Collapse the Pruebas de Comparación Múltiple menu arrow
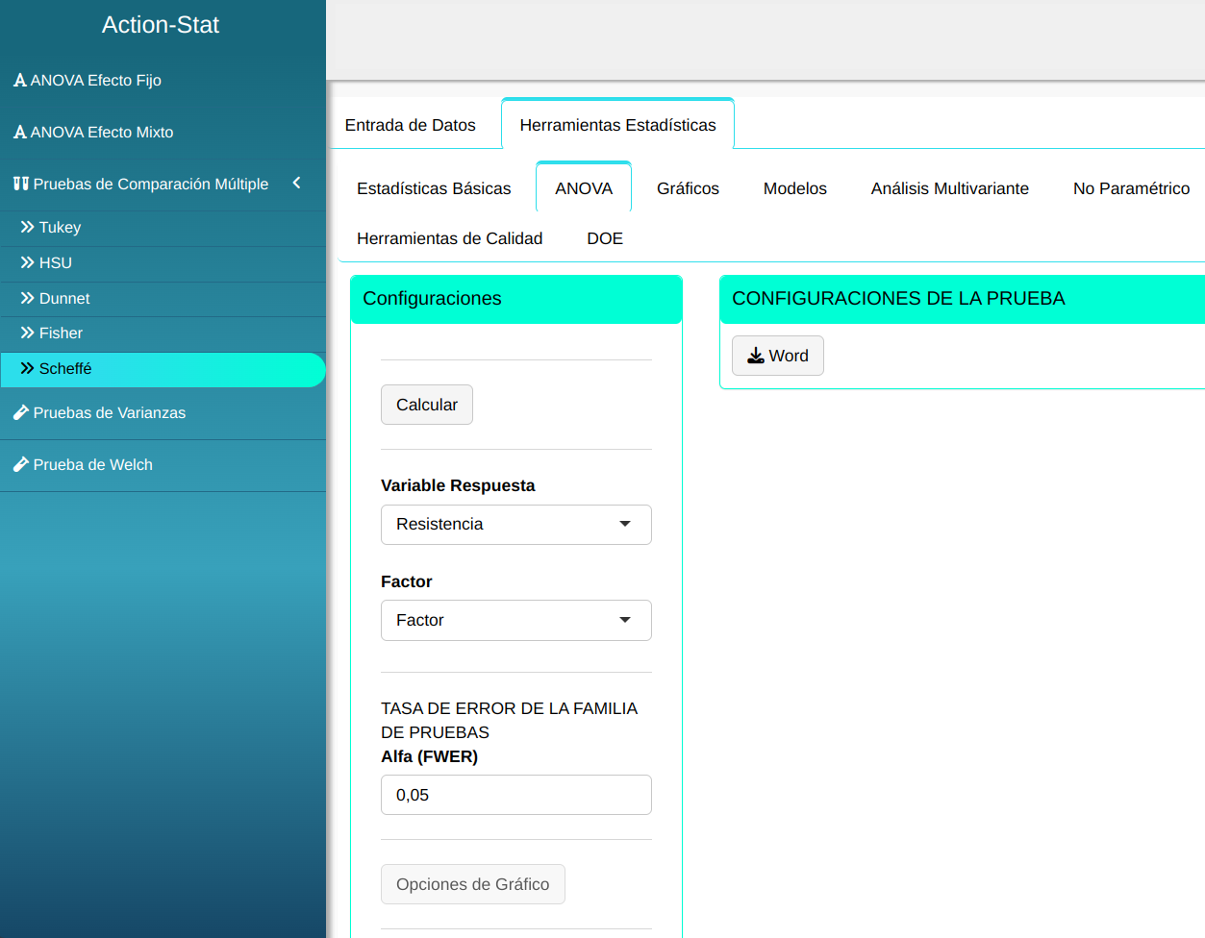The image size is (1205, 938). (296, 183)
